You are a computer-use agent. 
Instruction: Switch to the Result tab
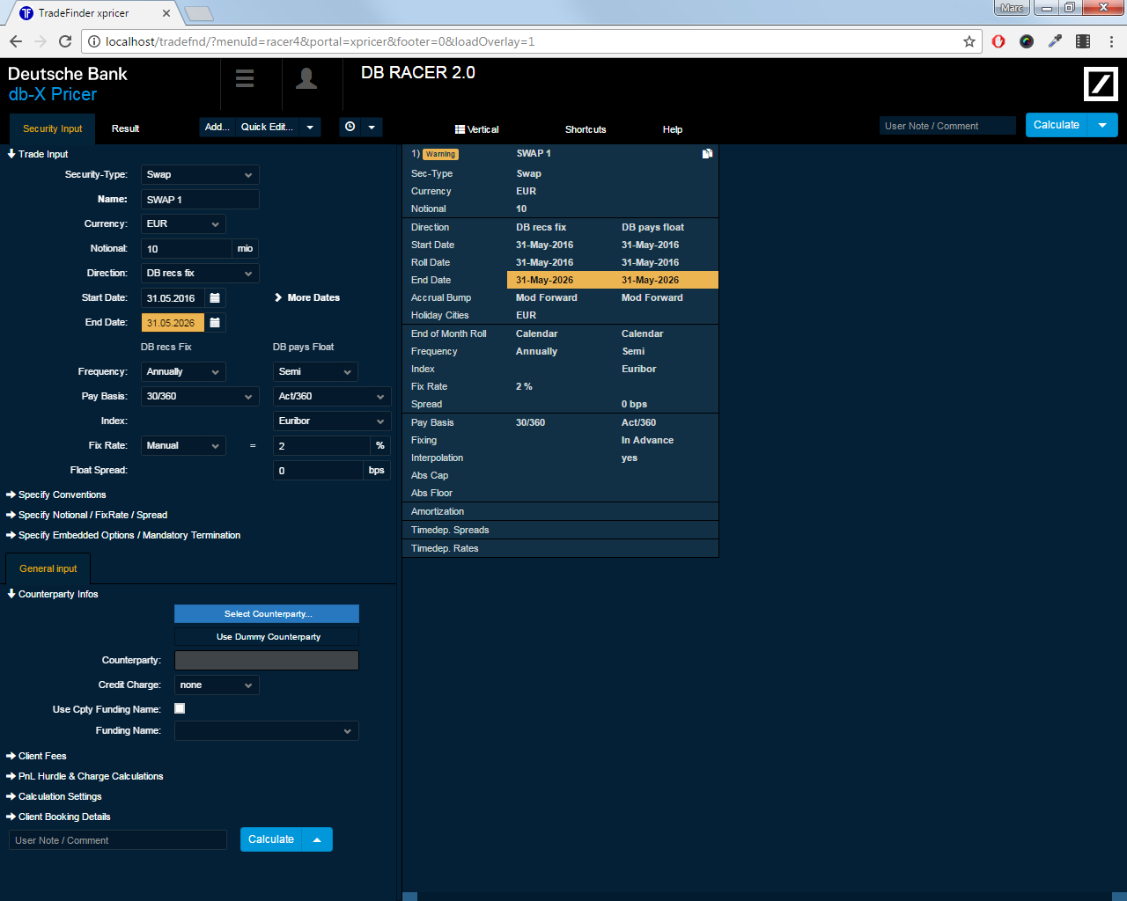pyautogui.click(x=125, y=128)
